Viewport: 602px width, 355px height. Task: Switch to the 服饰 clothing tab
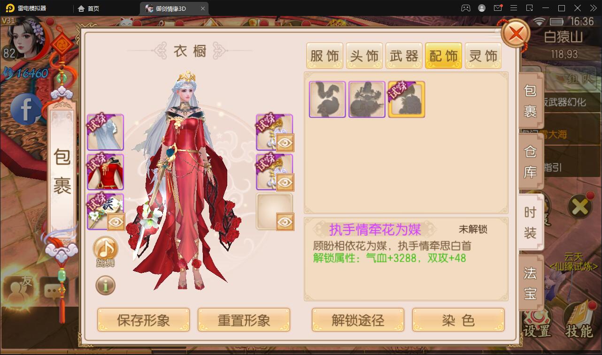[x=325, y=56]
